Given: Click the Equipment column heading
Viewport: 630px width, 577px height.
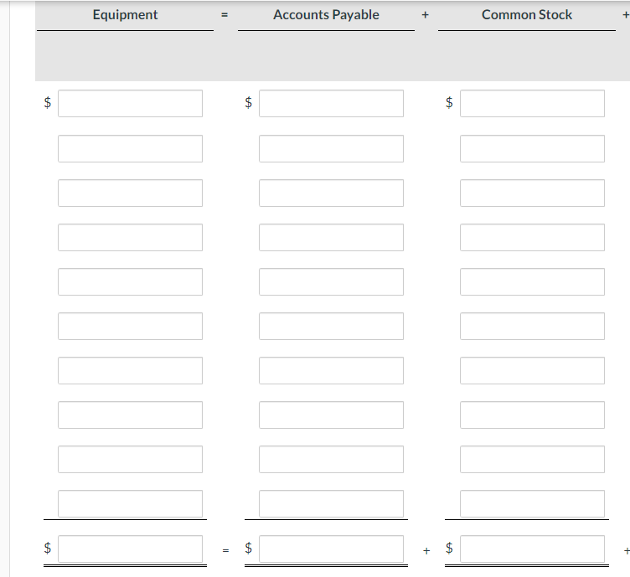Looking at the screenshot, I should click(125, 15).
